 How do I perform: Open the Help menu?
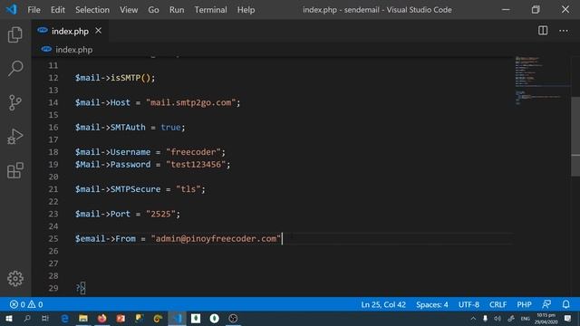246,10
